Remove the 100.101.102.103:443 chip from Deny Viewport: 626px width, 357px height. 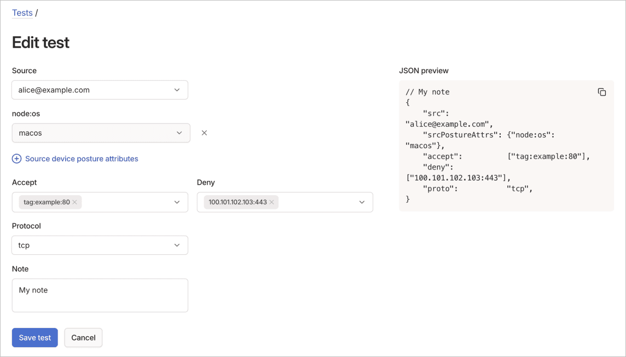pos(271,202)
